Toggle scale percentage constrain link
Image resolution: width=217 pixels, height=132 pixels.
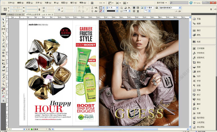click(x=59, y=9)
